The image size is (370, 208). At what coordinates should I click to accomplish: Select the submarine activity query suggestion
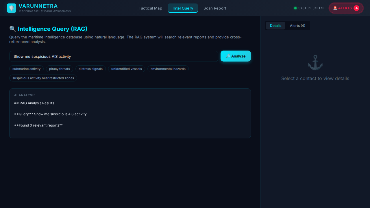coord(26,69)
